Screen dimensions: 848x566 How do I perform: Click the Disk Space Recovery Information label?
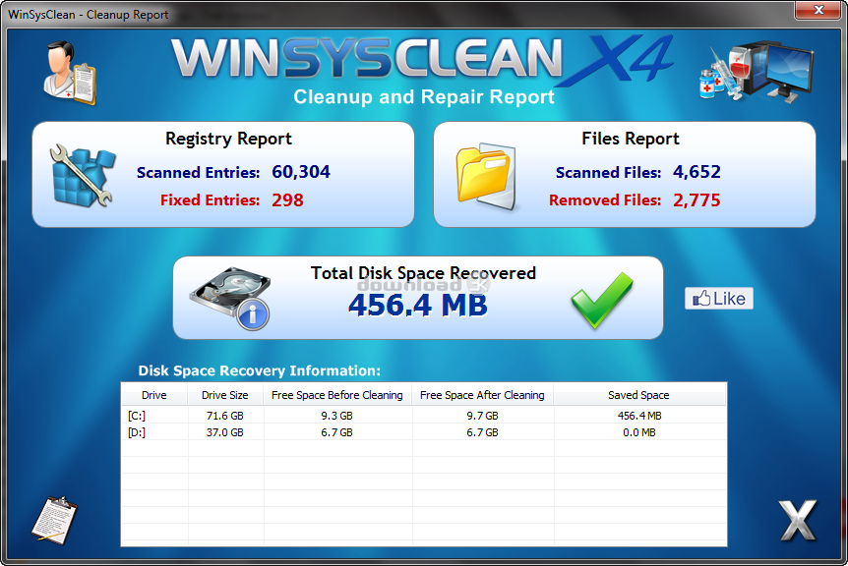[x=259, y=370]
